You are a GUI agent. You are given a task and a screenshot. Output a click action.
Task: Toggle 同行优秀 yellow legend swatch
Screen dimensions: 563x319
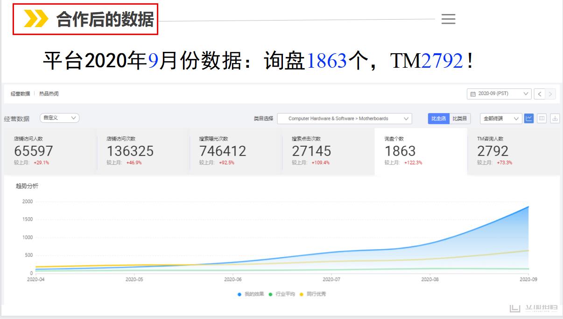(x=301, y=294)
